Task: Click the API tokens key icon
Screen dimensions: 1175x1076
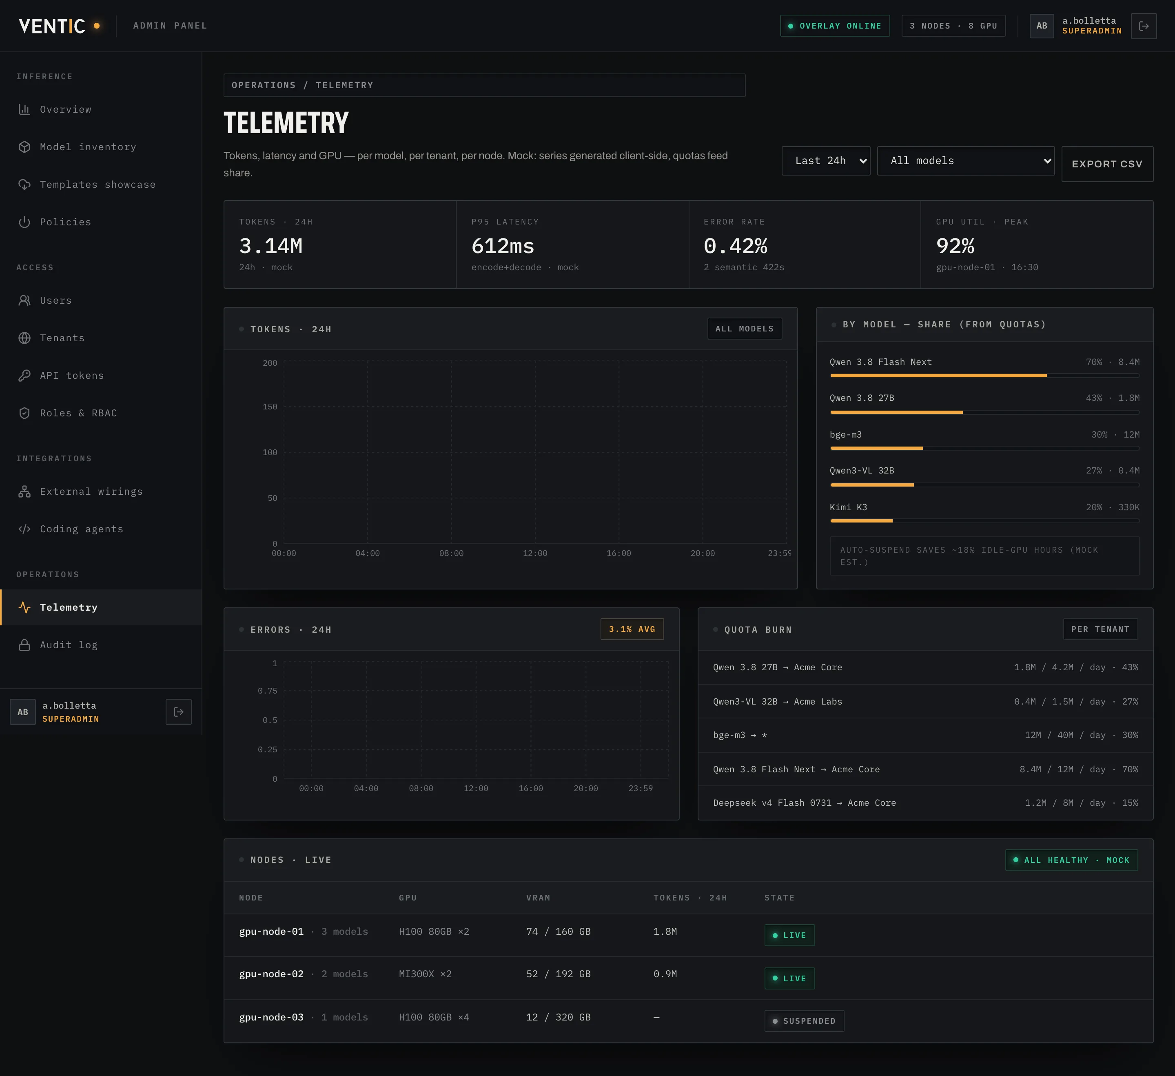Action: [24, 376]
